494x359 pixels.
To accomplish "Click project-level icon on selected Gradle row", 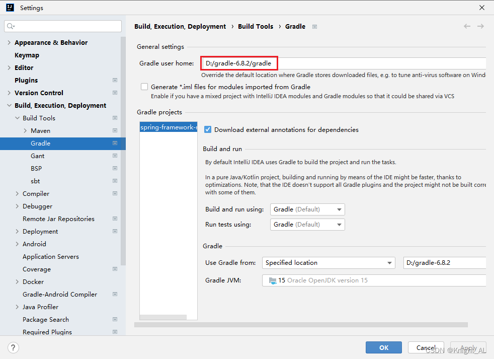I will click(115, 143).
